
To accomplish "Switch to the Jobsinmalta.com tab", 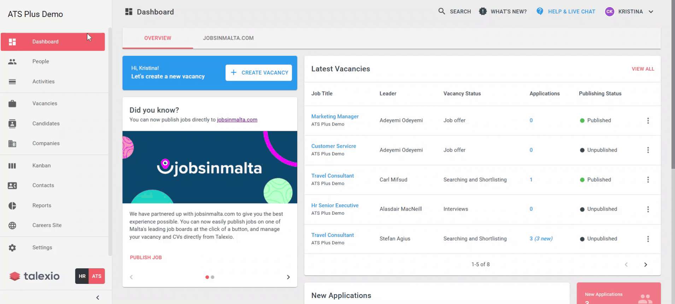I will [228, 38].
